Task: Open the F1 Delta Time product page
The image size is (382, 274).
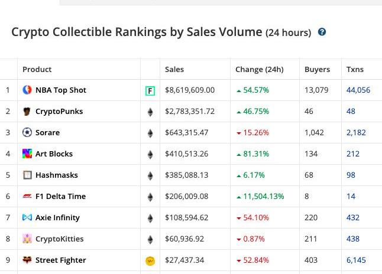Action: [60, 197]
